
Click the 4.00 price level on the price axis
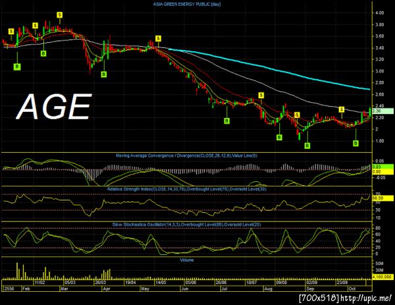379,13
